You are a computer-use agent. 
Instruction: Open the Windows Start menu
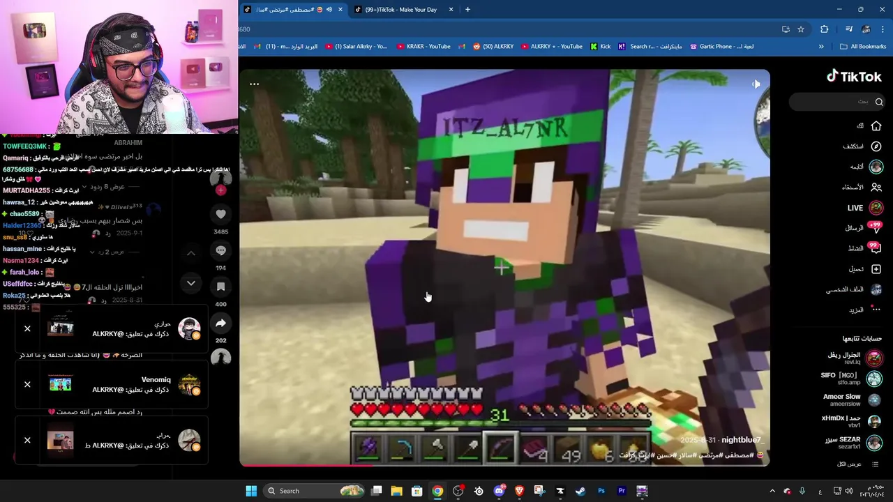(251, 491)
